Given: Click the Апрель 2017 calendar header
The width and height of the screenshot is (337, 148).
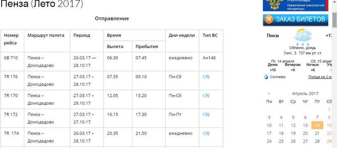Looking at the screenshot, I should 305,93.
